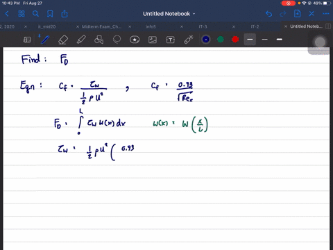Select the highlighted first stroke thickness
Image resolution: width=333 pixels, height=250 pixels.
[250, 40]
